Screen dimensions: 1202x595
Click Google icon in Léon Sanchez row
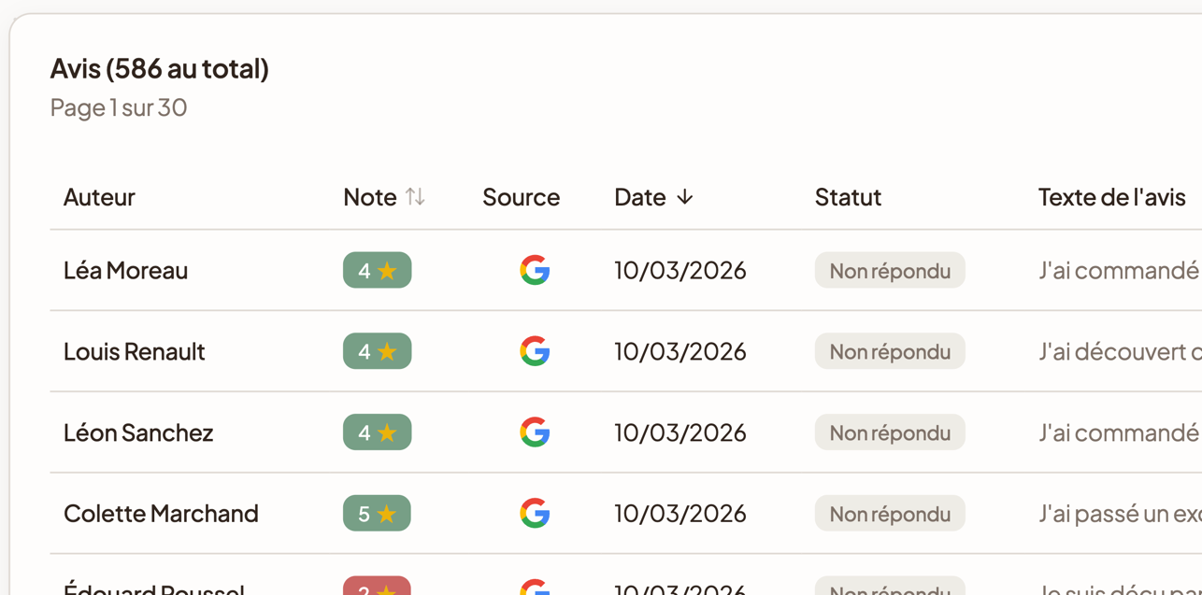coord(534,432)
